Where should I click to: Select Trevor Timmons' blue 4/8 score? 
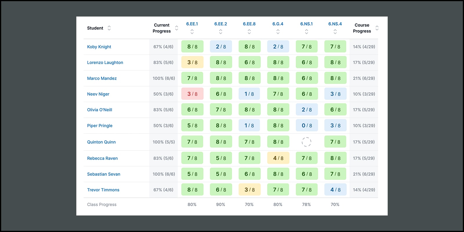(x=335, y=190)
